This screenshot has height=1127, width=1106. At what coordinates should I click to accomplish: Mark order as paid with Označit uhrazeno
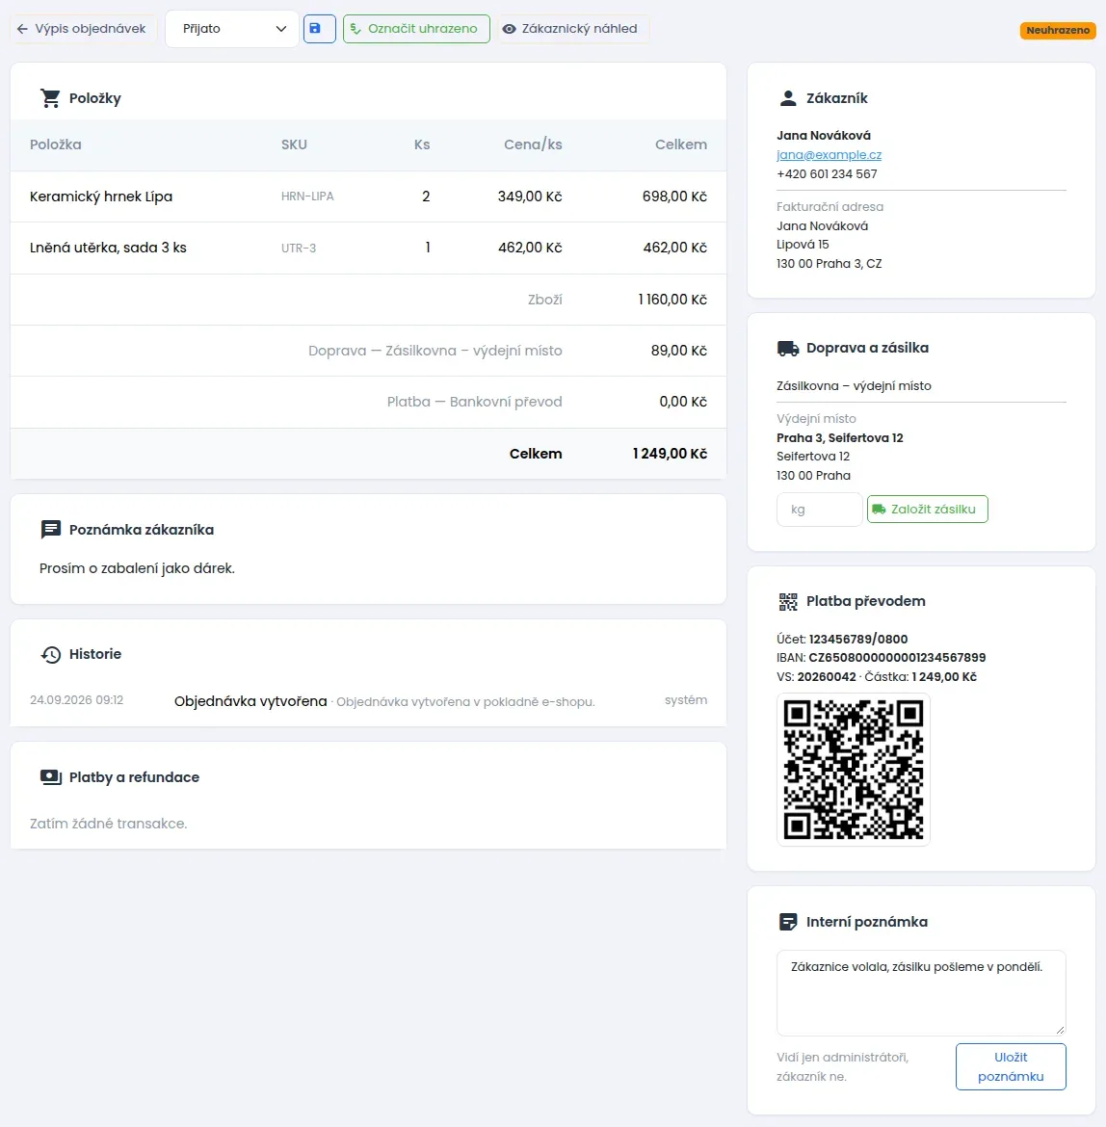click(x=416, y=29)
